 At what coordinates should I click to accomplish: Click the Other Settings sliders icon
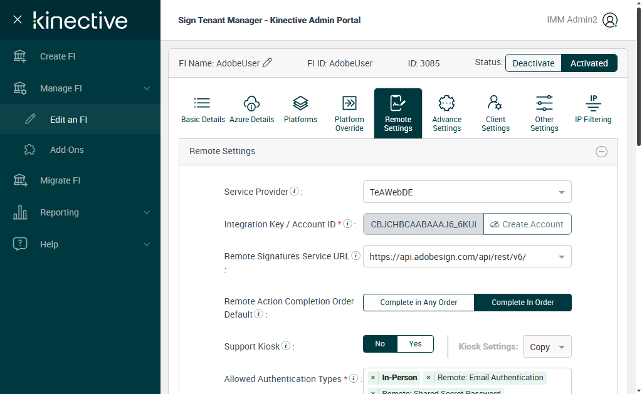click(x=544, y=103)
